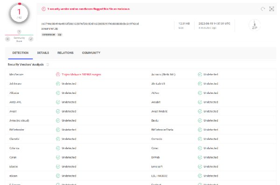This screenshot has width=280, height=185.
Task: Click the Undetected result for ClamAV
Action: coord(69,139)
